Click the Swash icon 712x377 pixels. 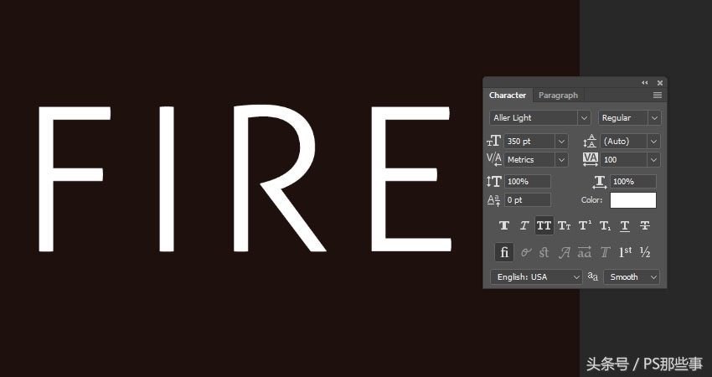(564, 252)
